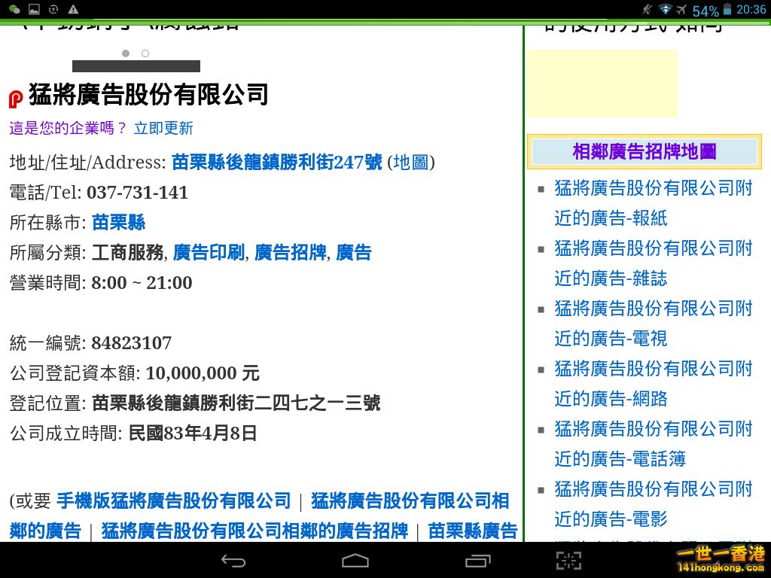Click the 相鄰廣告招牌地圖 header

pos(645,151)
